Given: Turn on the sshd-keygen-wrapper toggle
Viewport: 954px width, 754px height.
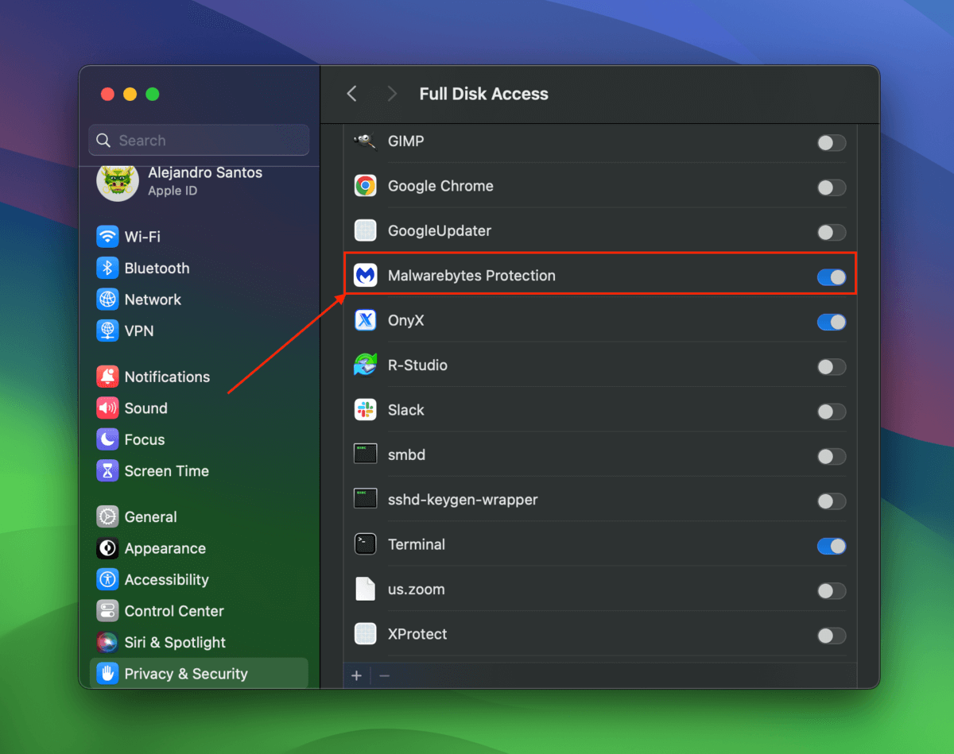Looking at the screenshot, I should pyautogui.click(x=832, y=501).
